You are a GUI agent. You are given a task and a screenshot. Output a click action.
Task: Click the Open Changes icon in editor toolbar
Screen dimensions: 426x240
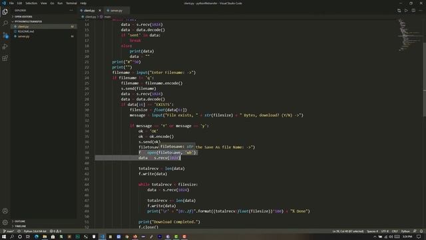pos(399,11)
